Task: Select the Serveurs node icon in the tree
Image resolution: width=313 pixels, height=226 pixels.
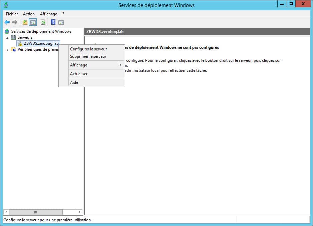Action: click(x=13, y=37)
